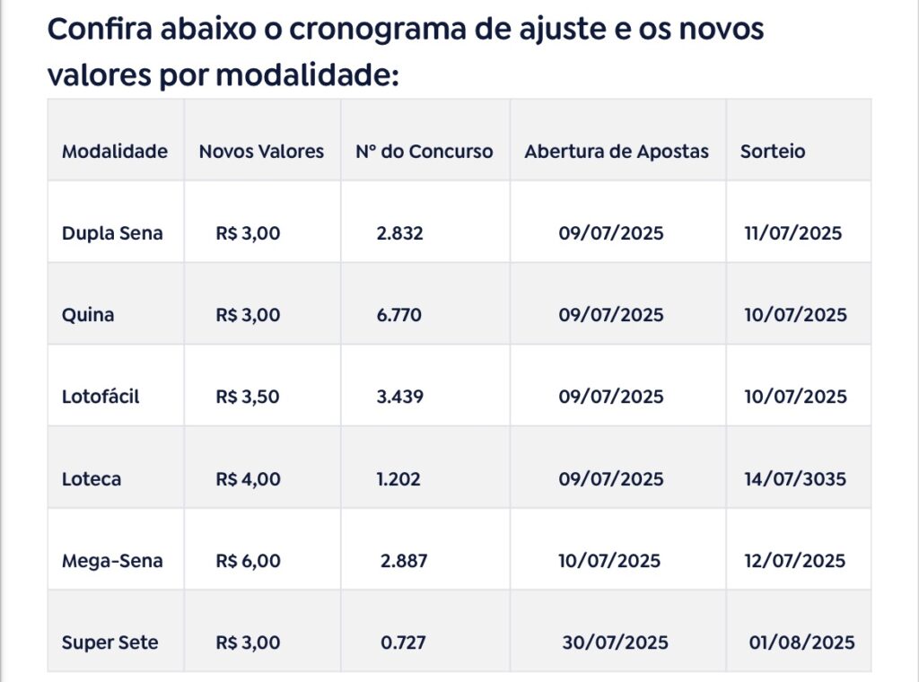Click contest number 6.770
This screenshot has height=682, width=919.
[x=399, y=315]
